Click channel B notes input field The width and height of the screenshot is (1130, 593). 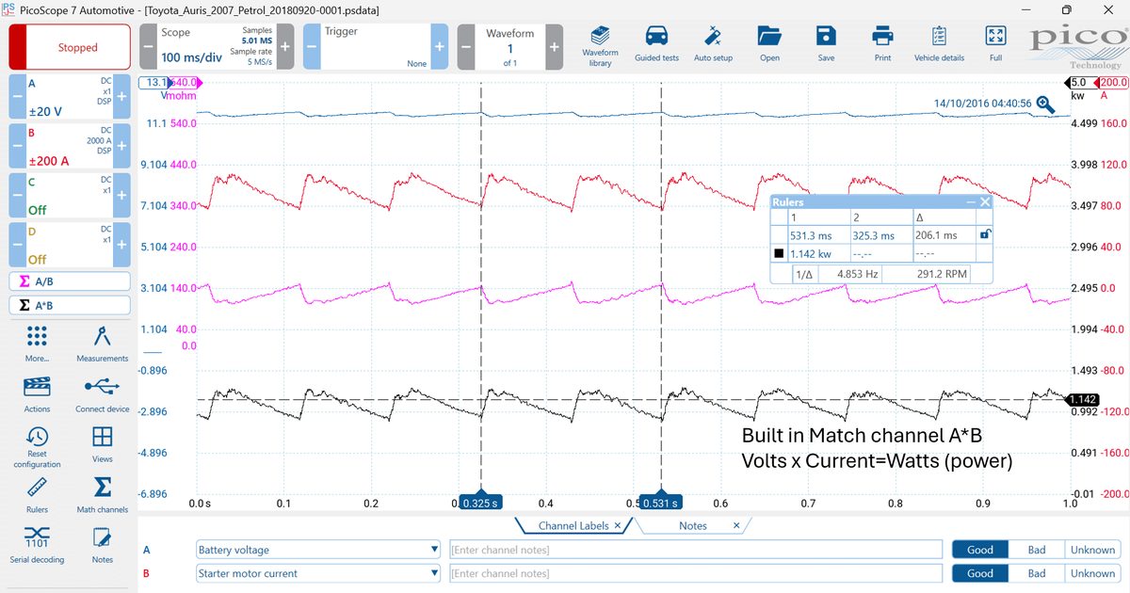[695, 573]
